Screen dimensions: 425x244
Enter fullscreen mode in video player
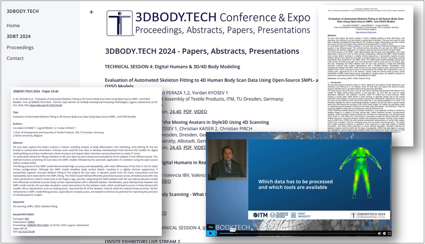click(x=389, y=233)
